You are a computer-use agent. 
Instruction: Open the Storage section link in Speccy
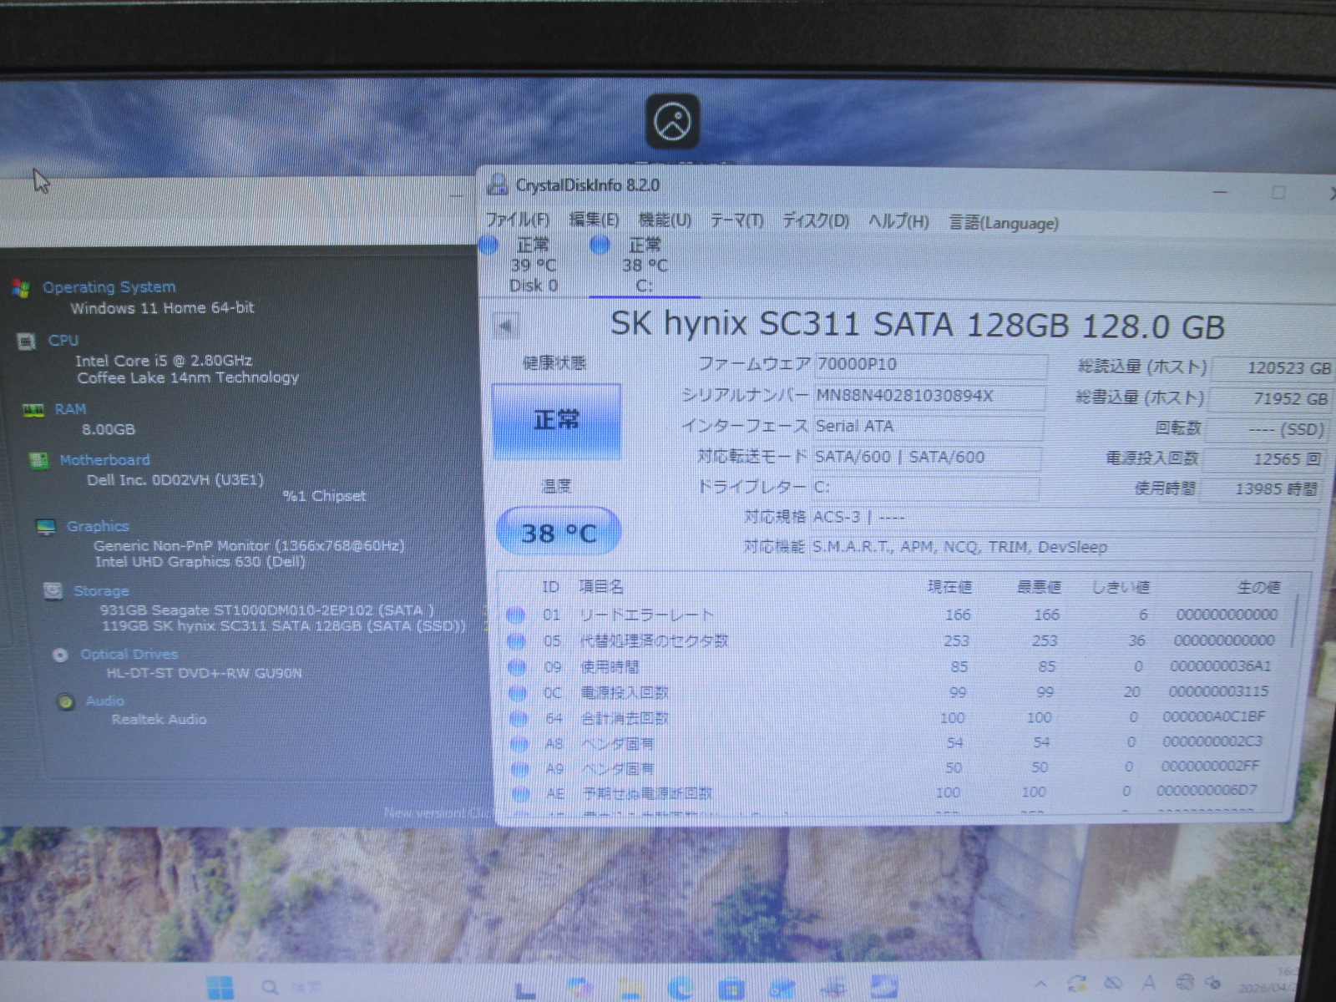pyautogui.click(x=101, y=591)
